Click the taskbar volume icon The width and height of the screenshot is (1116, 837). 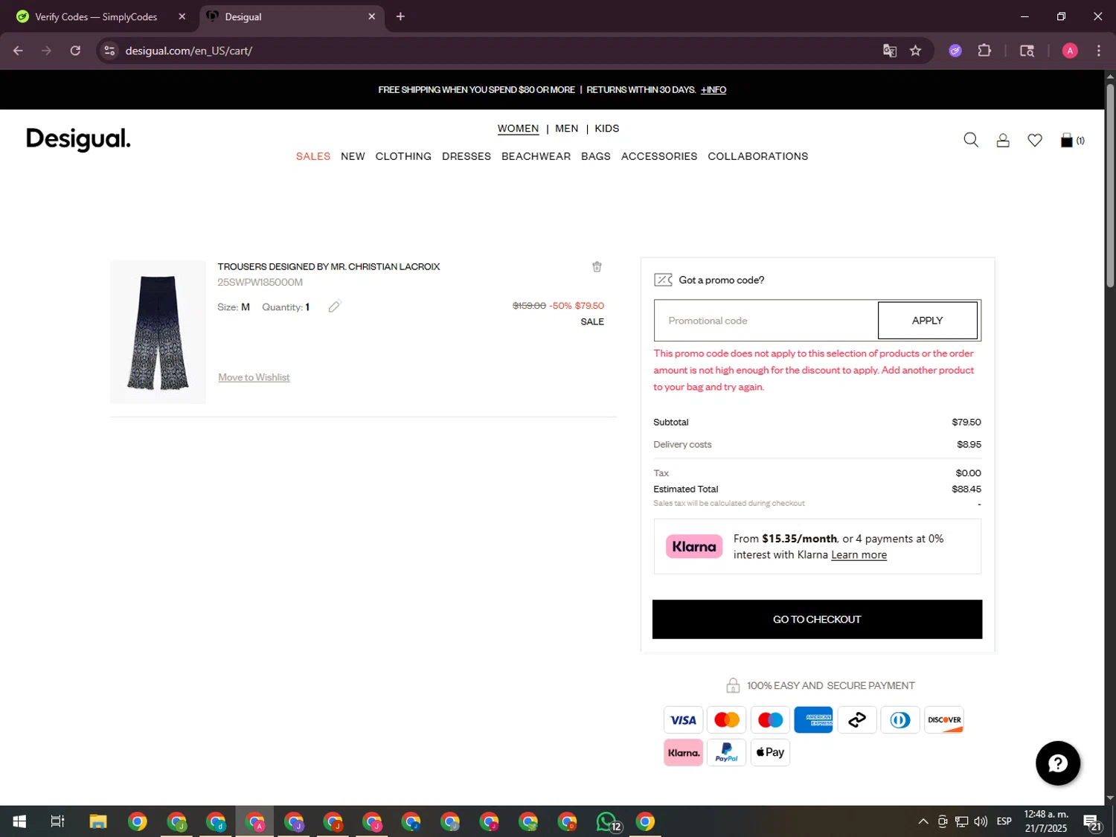(981, 821)
